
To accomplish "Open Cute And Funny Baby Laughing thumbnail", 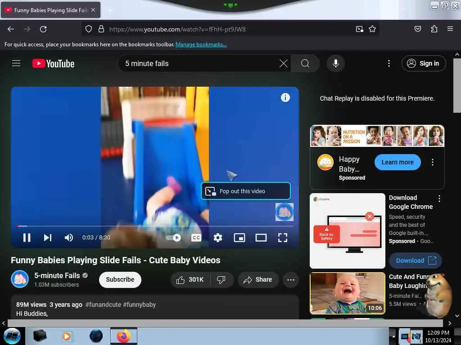I will coord(348,293).
